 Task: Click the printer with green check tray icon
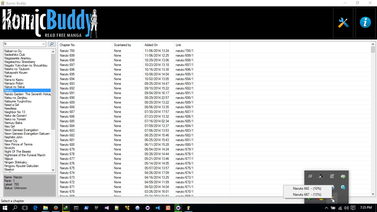point(343,176)
